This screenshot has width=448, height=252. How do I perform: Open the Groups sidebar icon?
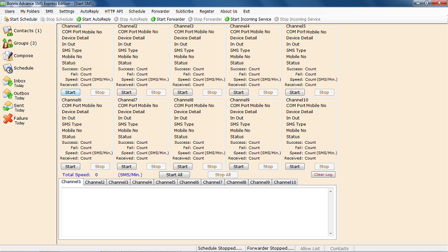pyautogui.click(x=8, y=43)
